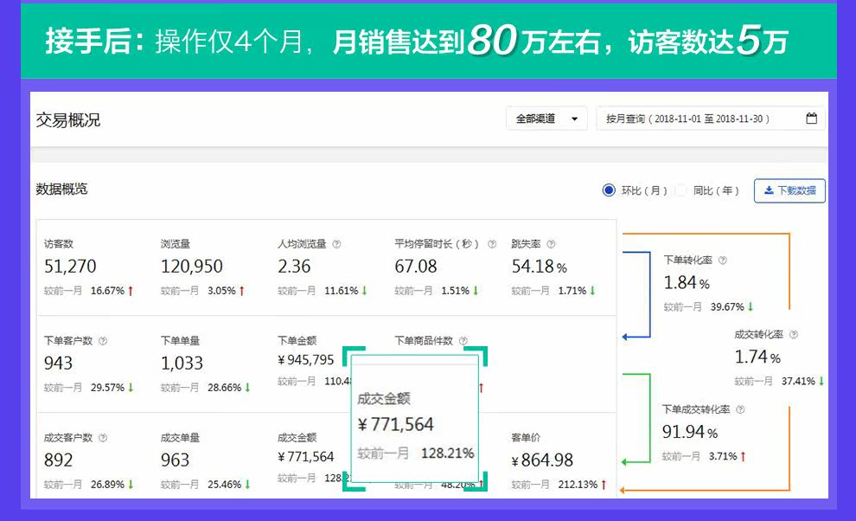Click the 成交转化率 value 1.74%
This screenshot has width=856, height=521.
pos(757,357)
